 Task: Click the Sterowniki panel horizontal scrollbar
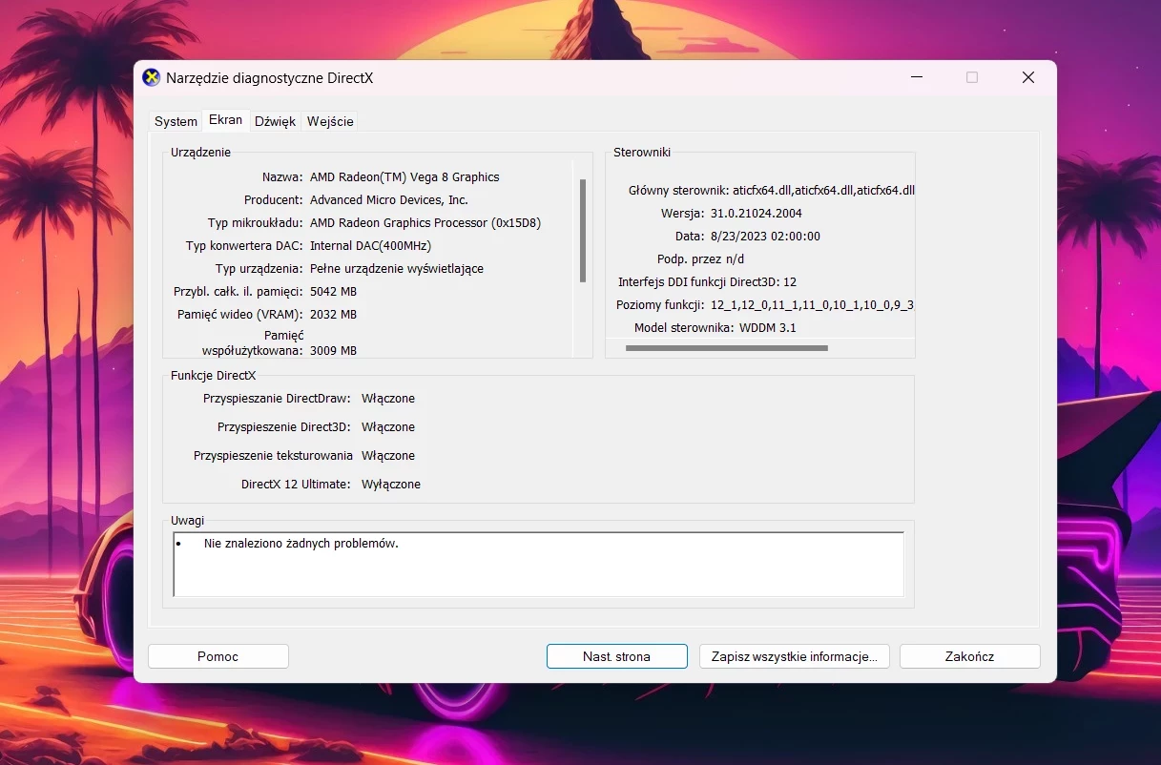click(726, 348)
